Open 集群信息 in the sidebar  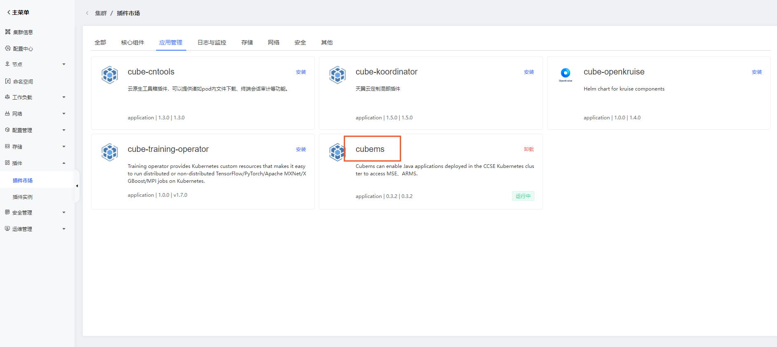pos(23,32)
